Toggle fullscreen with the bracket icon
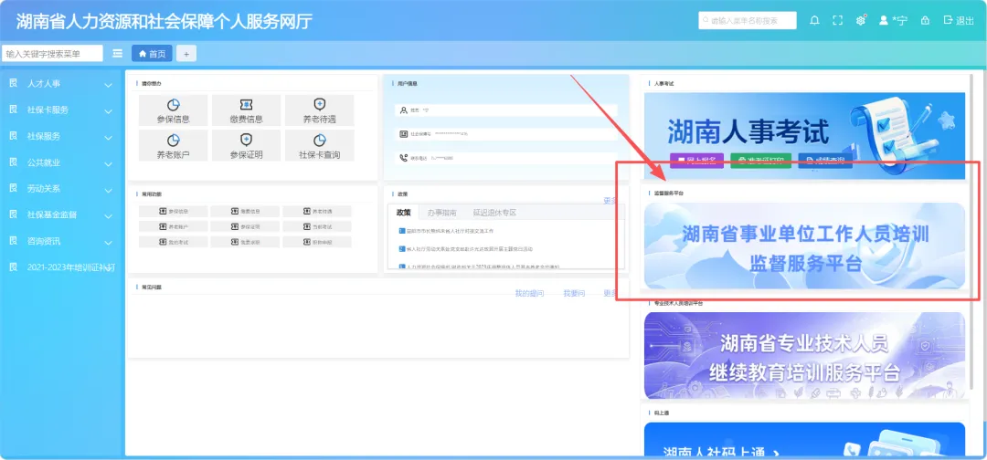The height and width of the screenshot is (460, 987). point(837,21)
